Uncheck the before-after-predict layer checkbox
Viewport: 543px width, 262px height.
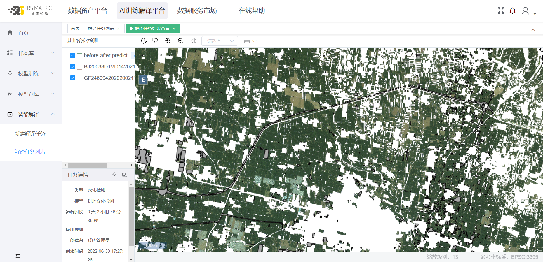pyautogui.click(x=73, y=55)
